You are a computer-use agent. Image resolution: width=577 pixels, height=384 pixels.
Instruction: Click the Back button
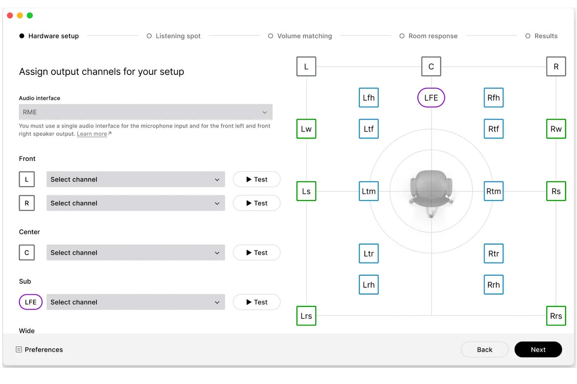point(485,350)
